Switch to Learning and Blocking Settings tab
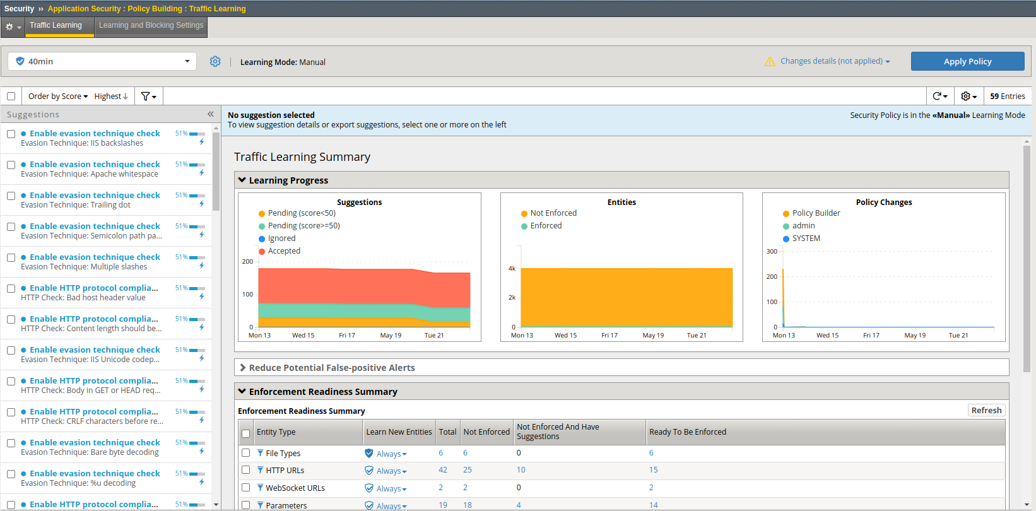This screenshot has height=511, width=1036. (151, 26)
